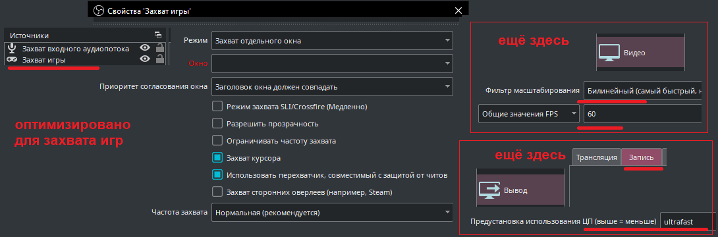Open the Вывод settings section
Screen dimensions: 718x237
(520, 190)
